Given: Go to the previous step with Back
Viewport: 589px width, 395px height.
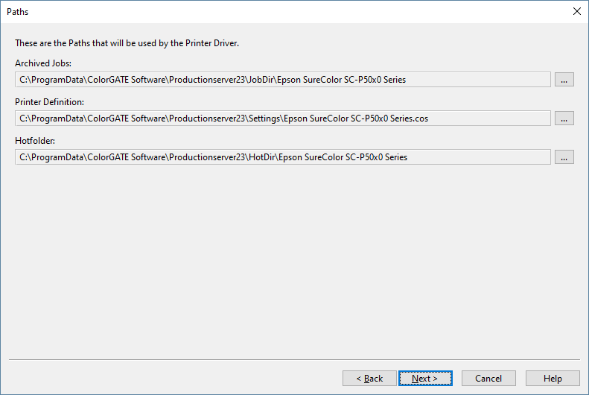Looking at the screenshot, I should pyautogui.click(x=369, y=379).
